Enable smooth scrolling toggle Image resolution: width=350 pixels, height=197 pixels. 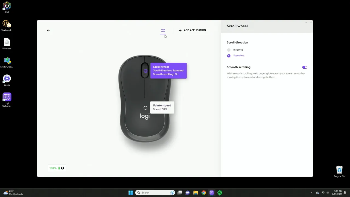pyautogui.click(x=305, y=67)
